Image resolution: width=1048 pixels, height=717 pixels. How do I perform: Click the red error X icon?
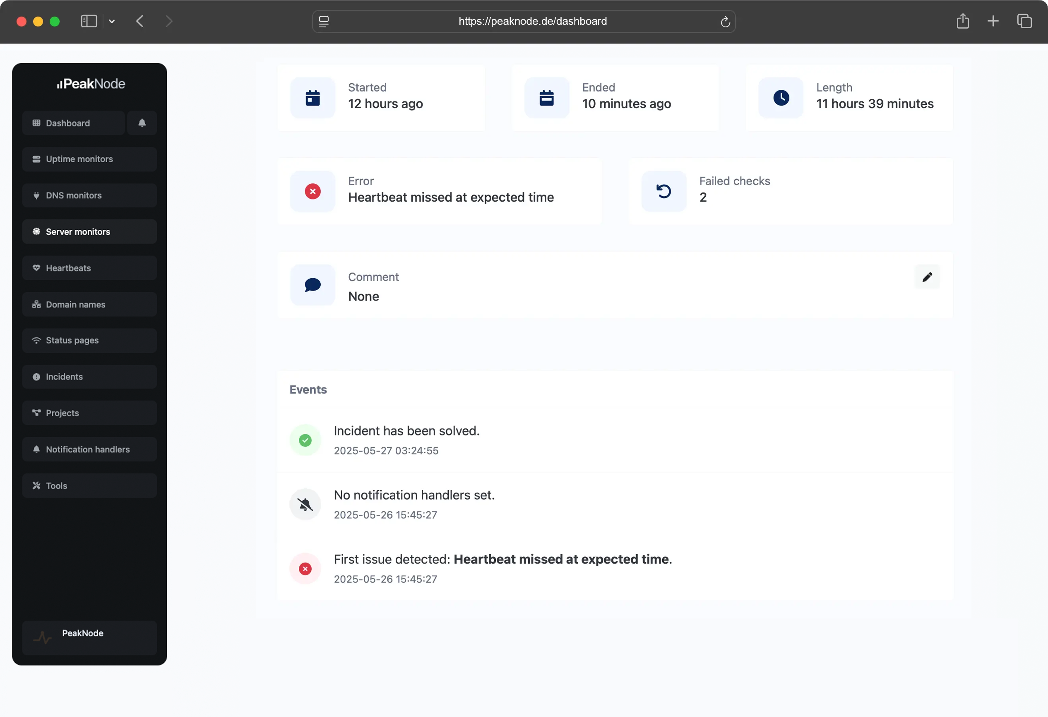(x=312, y=191)
